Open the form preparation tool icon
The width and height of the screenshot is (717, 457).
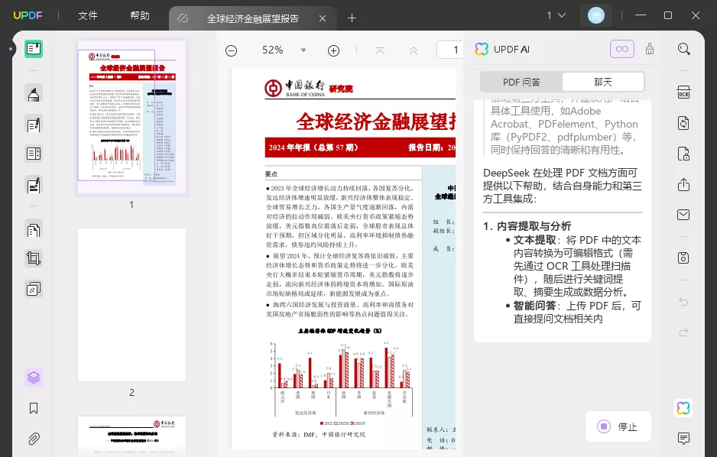pyautogui.click(x=34, y=154)
